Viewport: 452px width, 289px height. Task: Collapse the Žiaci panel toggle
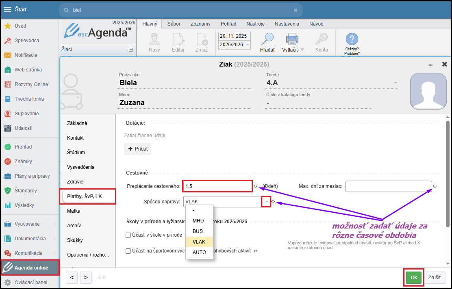[130, 50]
